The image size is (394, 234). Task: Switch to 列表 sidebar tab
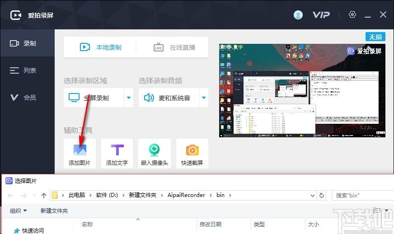[27, 70]
